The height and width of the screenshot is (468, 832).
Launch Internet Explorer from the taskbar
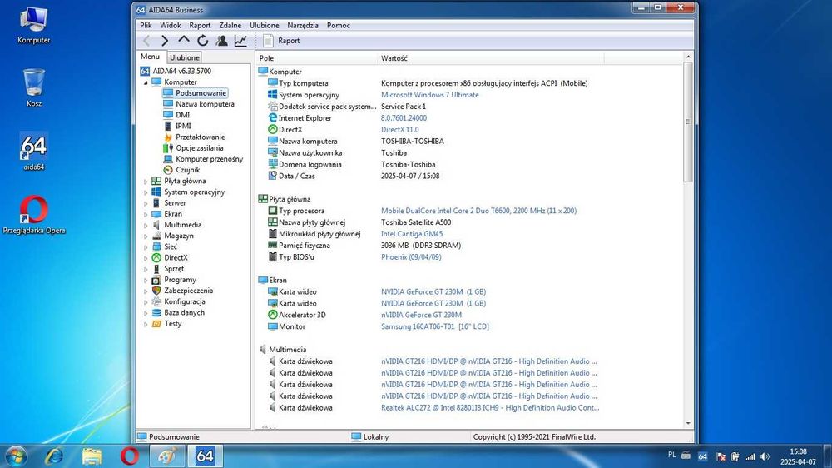[x=54, y=456]
